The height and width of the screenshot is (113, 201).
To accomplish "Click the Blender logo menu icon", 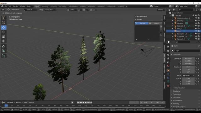I will coord(2,6).
